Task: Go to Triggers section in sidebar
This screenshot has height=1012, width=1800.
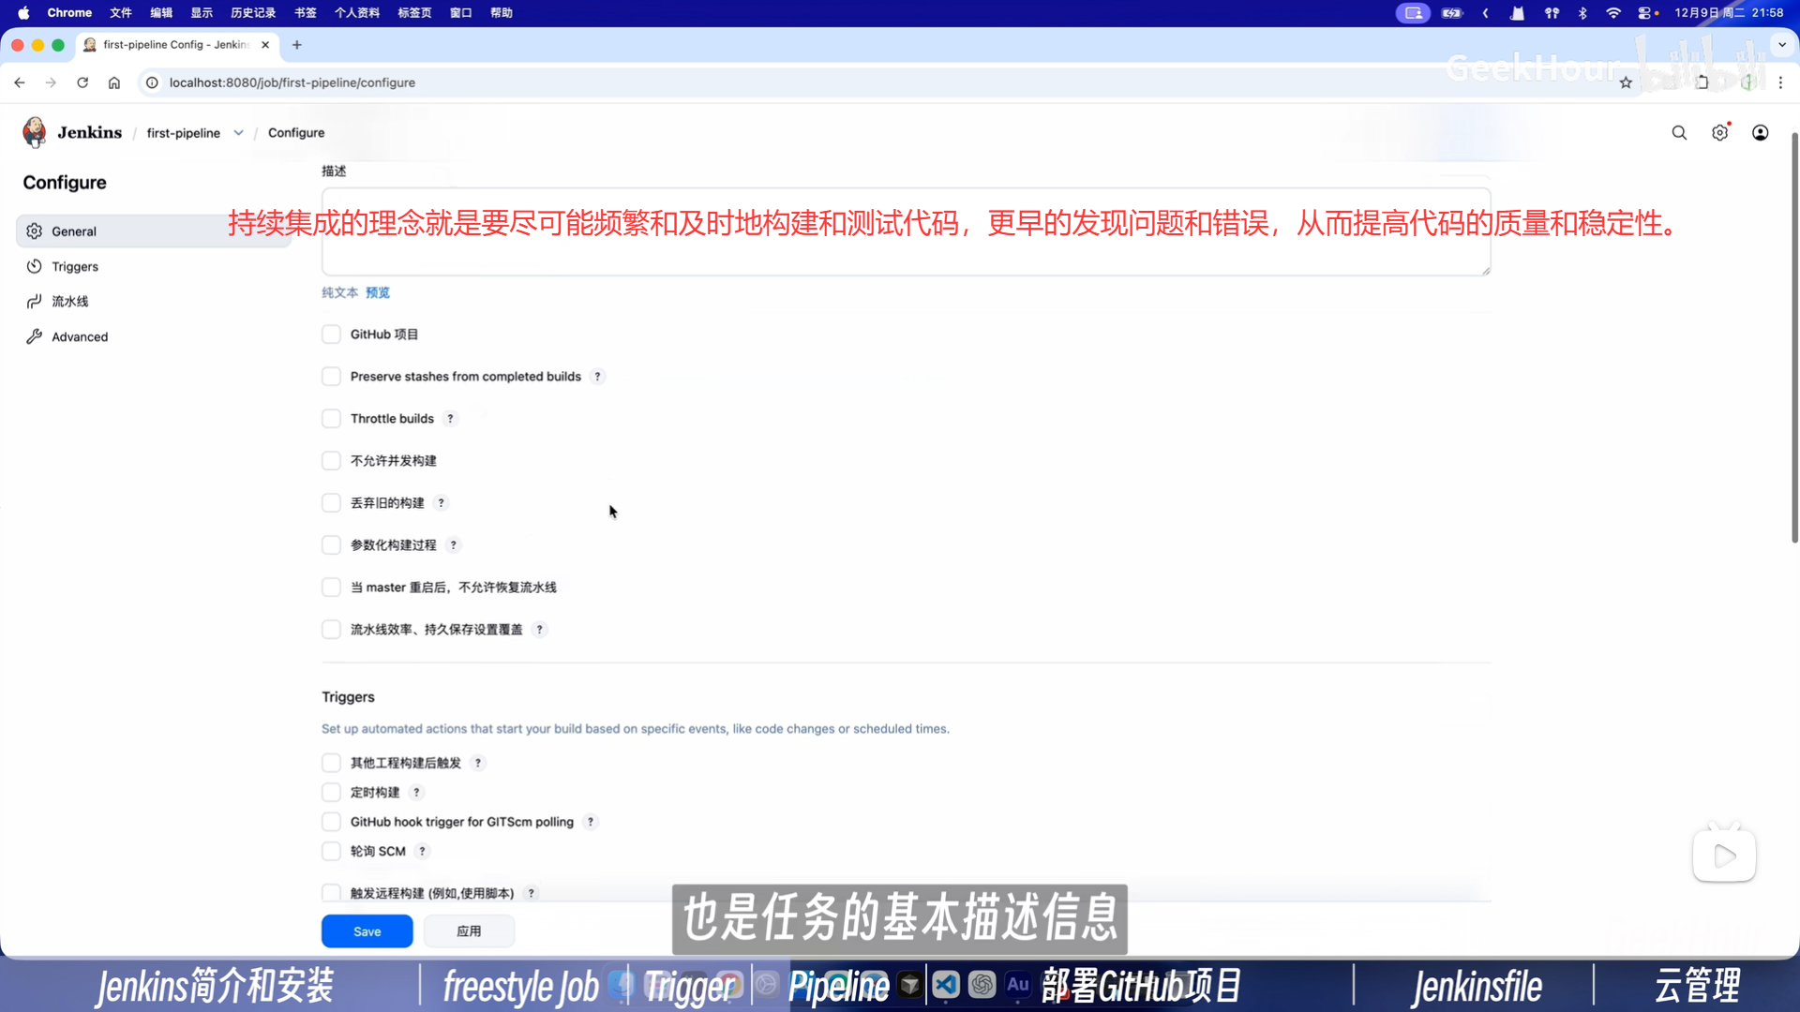Action: (x=75, y=267)
